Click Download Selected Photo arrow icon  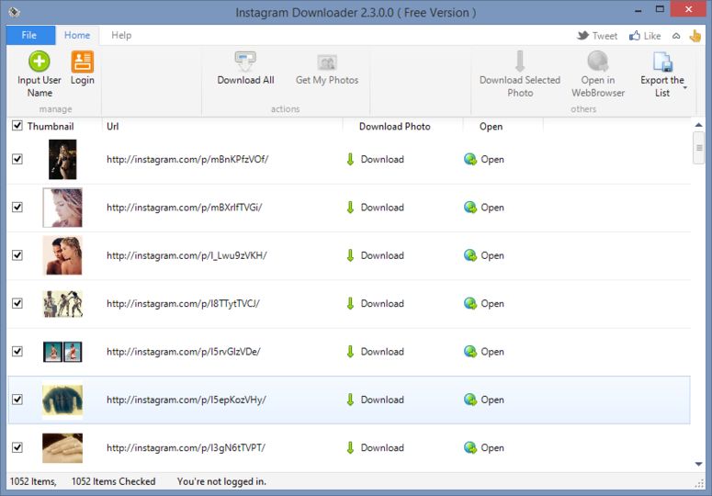(x=520, y=62)
